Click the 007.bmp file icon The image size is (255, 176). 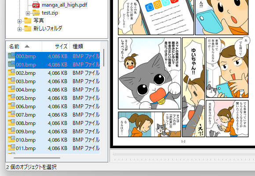pos(11,114)
